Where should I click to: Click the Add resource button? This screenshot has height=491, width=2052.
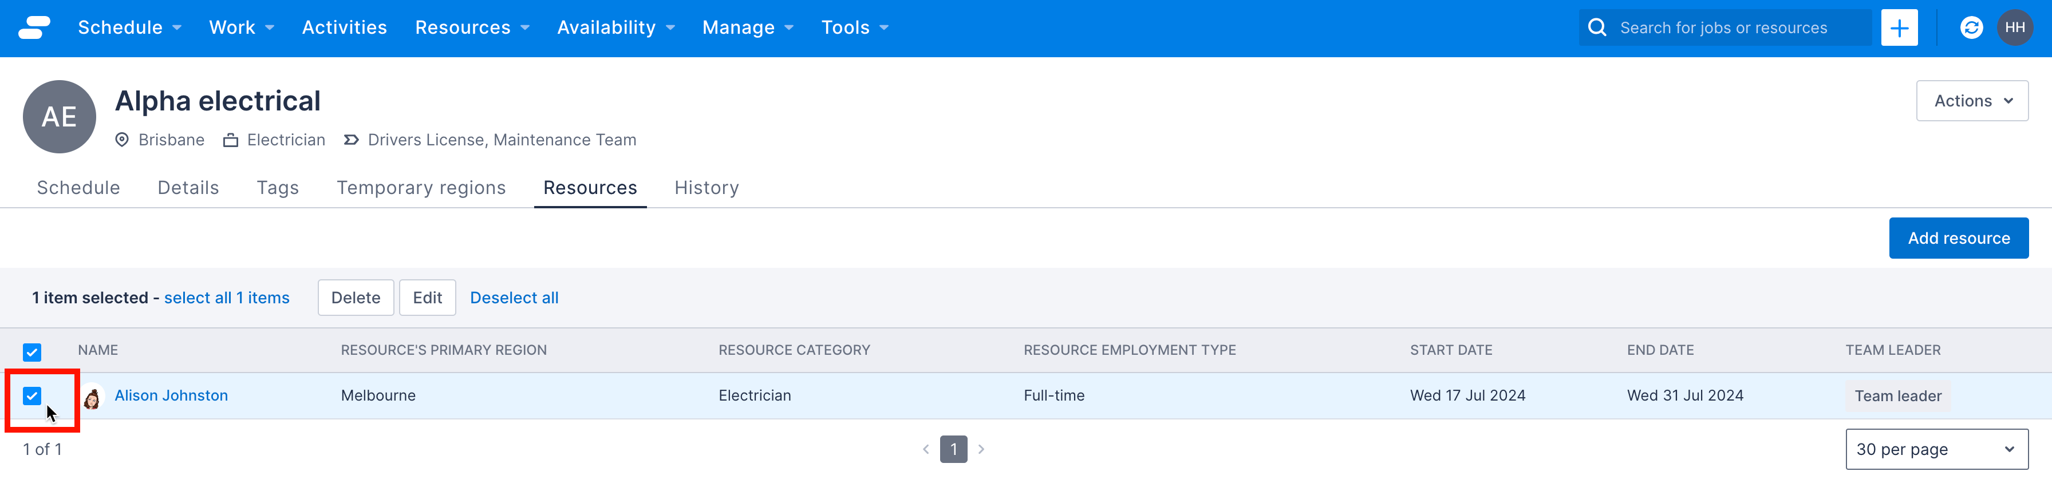(1958, 238)
